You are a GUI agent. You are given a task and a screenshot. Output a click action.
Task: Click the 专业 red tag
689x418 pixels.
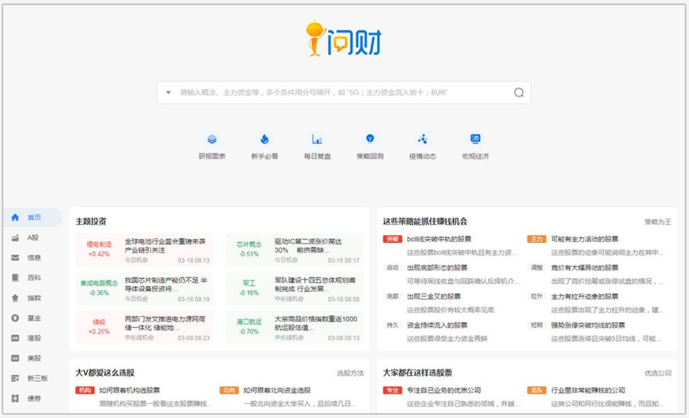tap(392, 390)
